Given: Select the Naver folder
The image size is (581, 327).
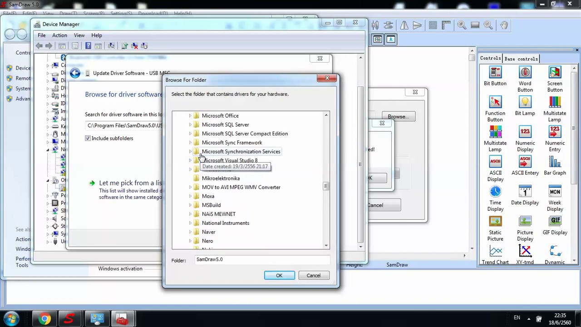Looking at the screenshot, I should click(208, 232).
